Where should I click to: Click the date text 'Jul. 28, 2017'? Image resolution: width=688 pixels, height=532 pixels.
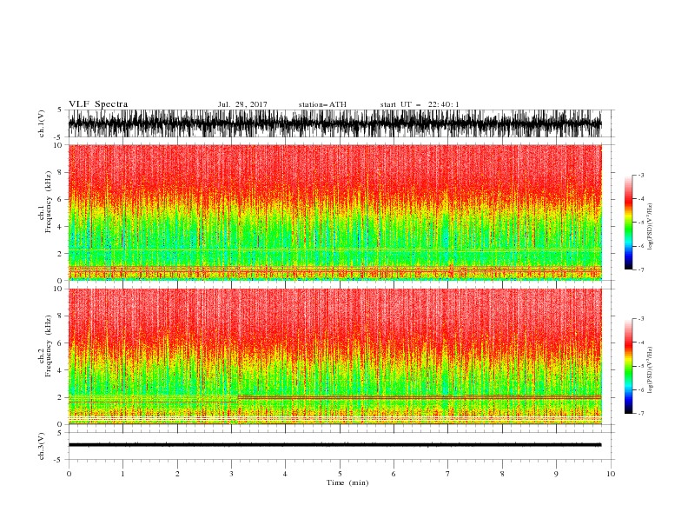242,104
